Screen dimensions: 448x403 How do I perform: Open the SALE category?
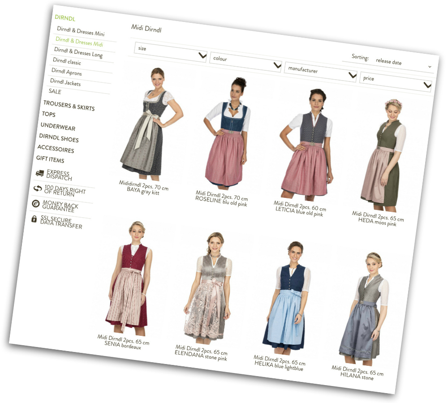[x=55, y=91]
